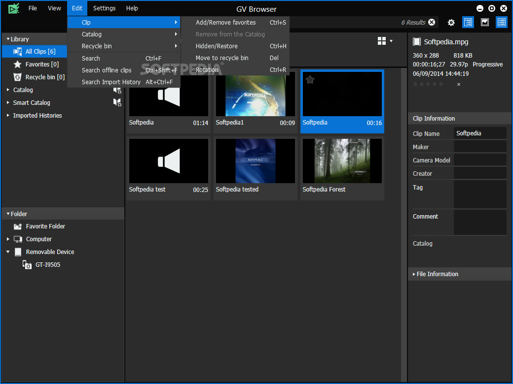The width and height of the screenshot is (513, 384).
Task: Edit the Clip Name field
Action: pyautogui.click(x=480, y=133)
